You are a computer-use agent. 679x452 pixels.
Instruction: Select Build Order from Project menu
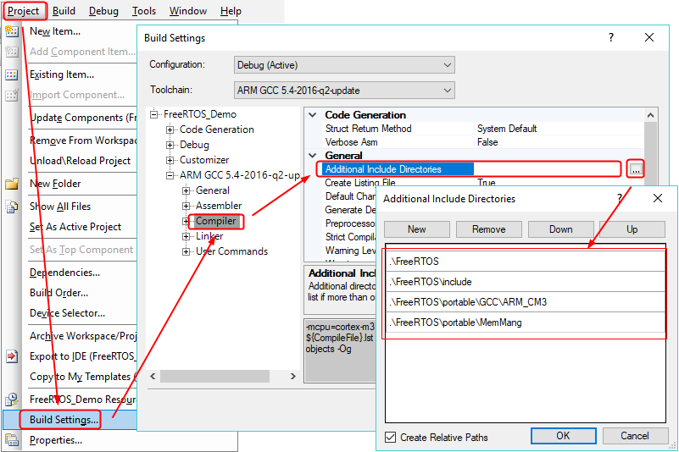[59, 293]
